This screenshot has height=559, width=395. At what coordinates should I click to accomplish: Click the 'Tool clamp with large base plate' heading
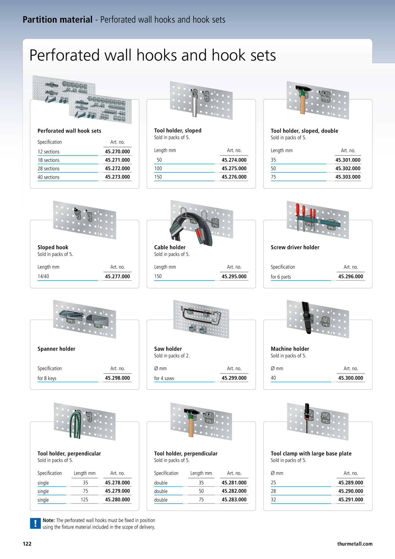click(x=311, y=454)
